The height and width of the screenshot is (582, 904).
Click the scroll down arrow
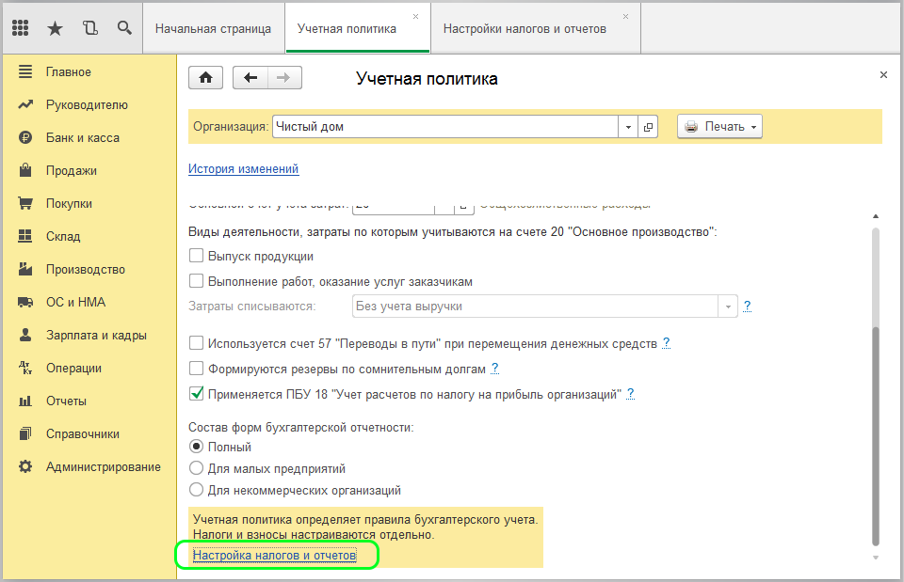click(x=876, y=558)
